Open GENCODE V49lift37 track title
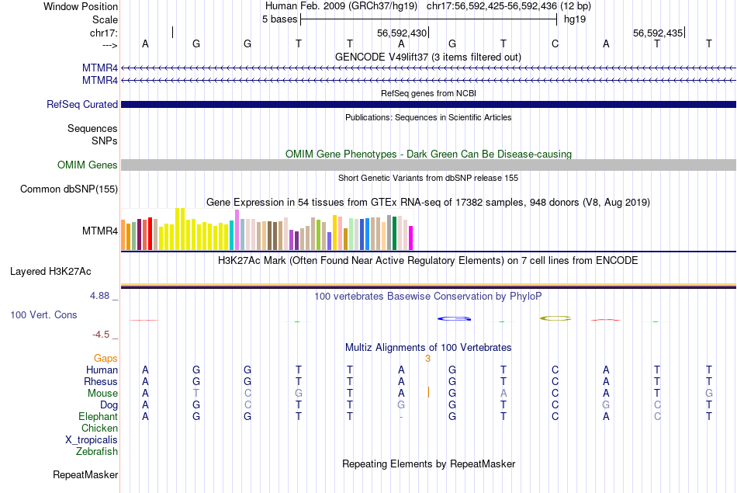The image size is (737, 493). click(428, 57)
